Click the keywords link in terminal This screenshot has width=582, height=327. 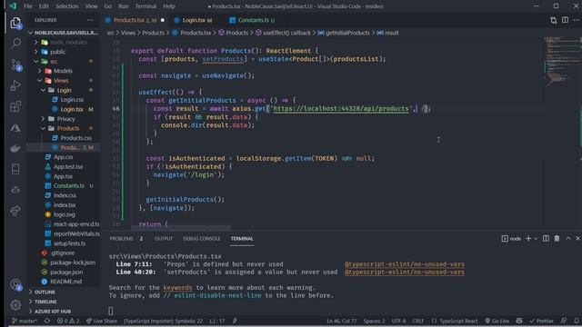177,288
